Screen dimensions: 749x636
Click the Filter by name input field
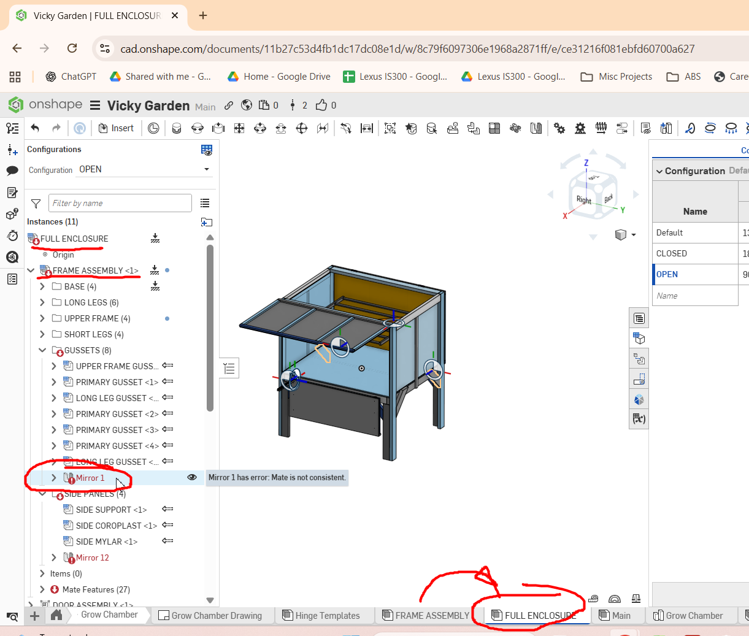[120, 203]
